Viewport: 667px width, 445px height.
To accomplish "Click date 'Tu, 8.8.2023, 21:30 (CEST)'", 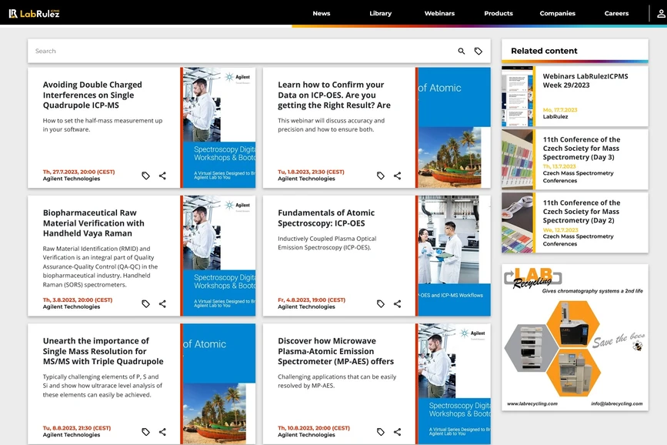I will [x=77, y=428].
